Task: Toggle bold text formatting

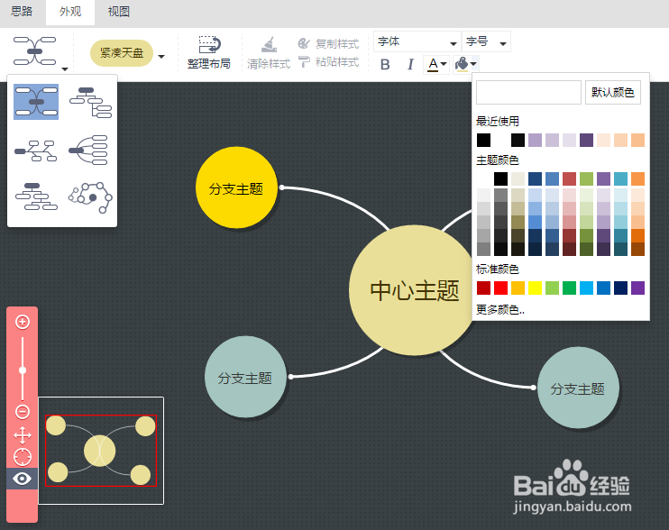Action: [x=385, y=64]
